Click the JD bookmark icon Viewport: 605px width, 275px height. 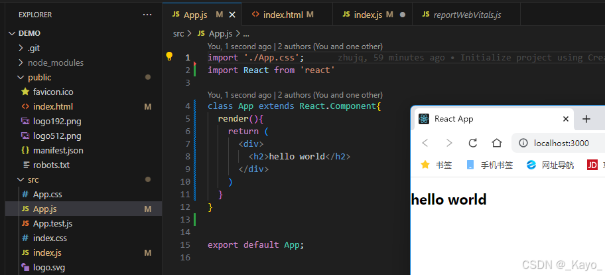click(592, 165)
